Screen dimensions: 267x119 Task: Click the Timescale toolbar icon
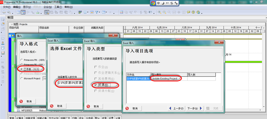(x=92, y=12)
